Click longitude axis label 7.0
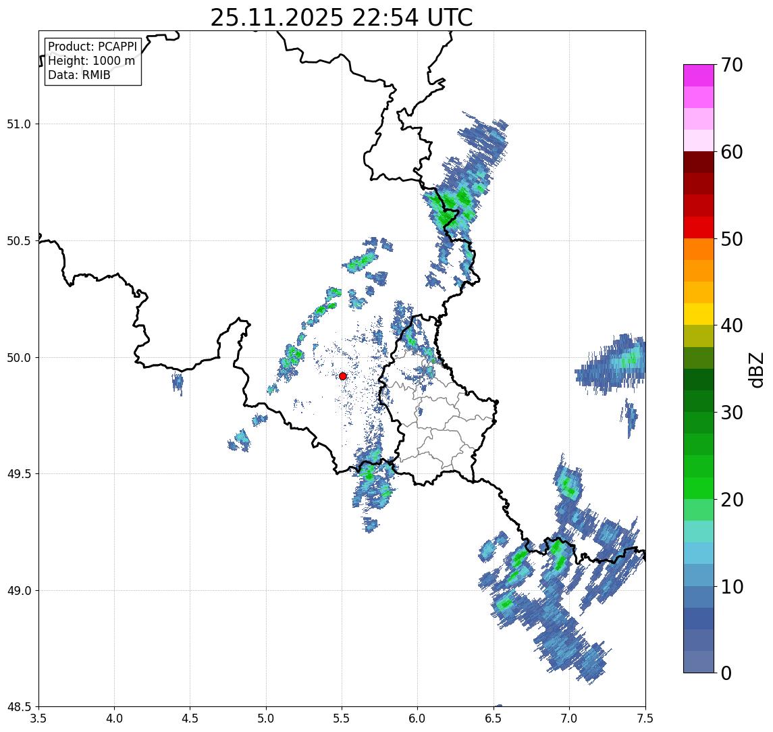This screenshot has height=732, width=773. point(569,718)
